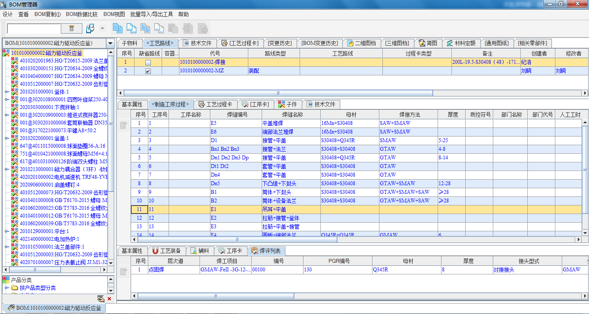The width and height of the screenshot is (589, 314).
Task: Click the first blue copy icon in toolbar
Action: click(x=117, y=28)
